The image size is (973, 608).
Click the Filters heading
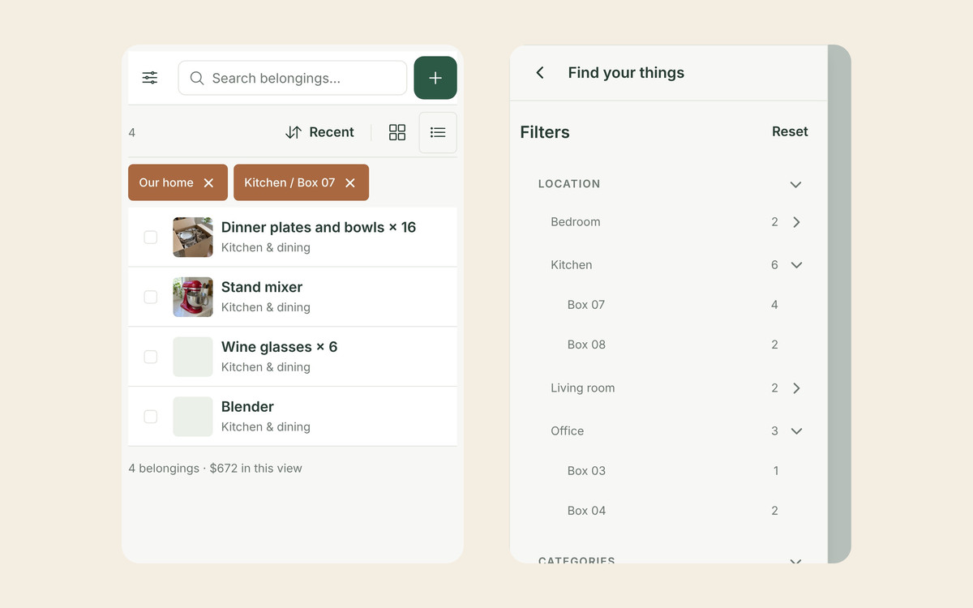tap(545, 132)
